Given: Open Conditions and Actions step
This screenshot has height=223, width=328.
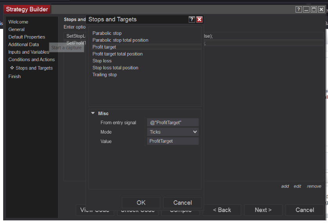Looking at the screenshot, I should pyautogui.click(x=32, y=60).
